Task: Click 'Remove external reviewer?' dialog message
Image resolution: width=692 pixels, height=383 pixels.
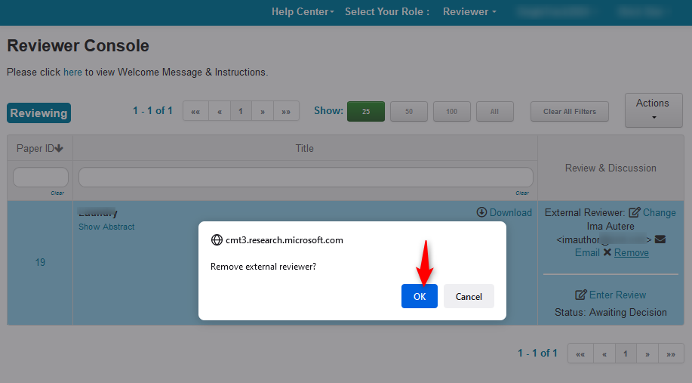Action: pyautogui.click(x=263, y=267)
